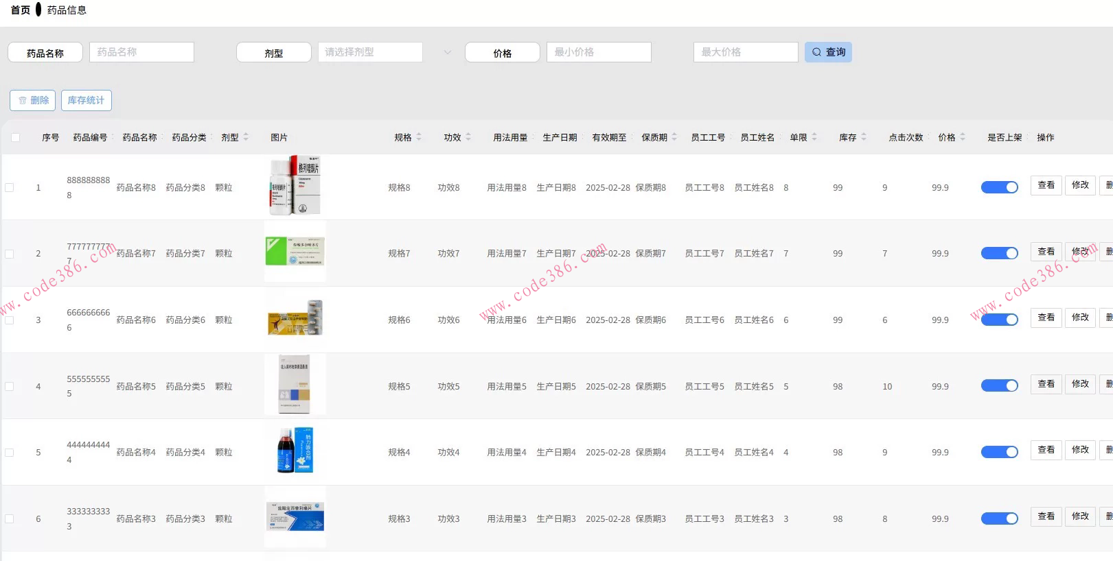Image resolution: width=1113 pixels, height=561 pixels.
Task: Open the product image of 药品名称6
Action: (x=295, y=318)
